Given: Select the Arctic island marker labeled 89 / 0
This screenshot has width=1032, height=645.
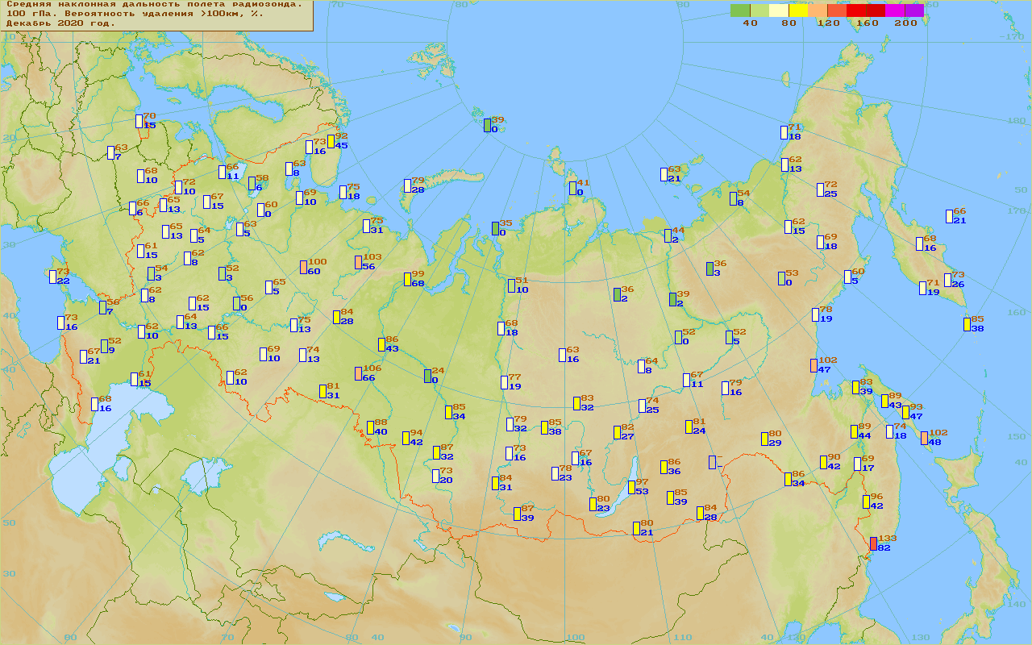Looking at the screenshot, I should pos(488,125).
